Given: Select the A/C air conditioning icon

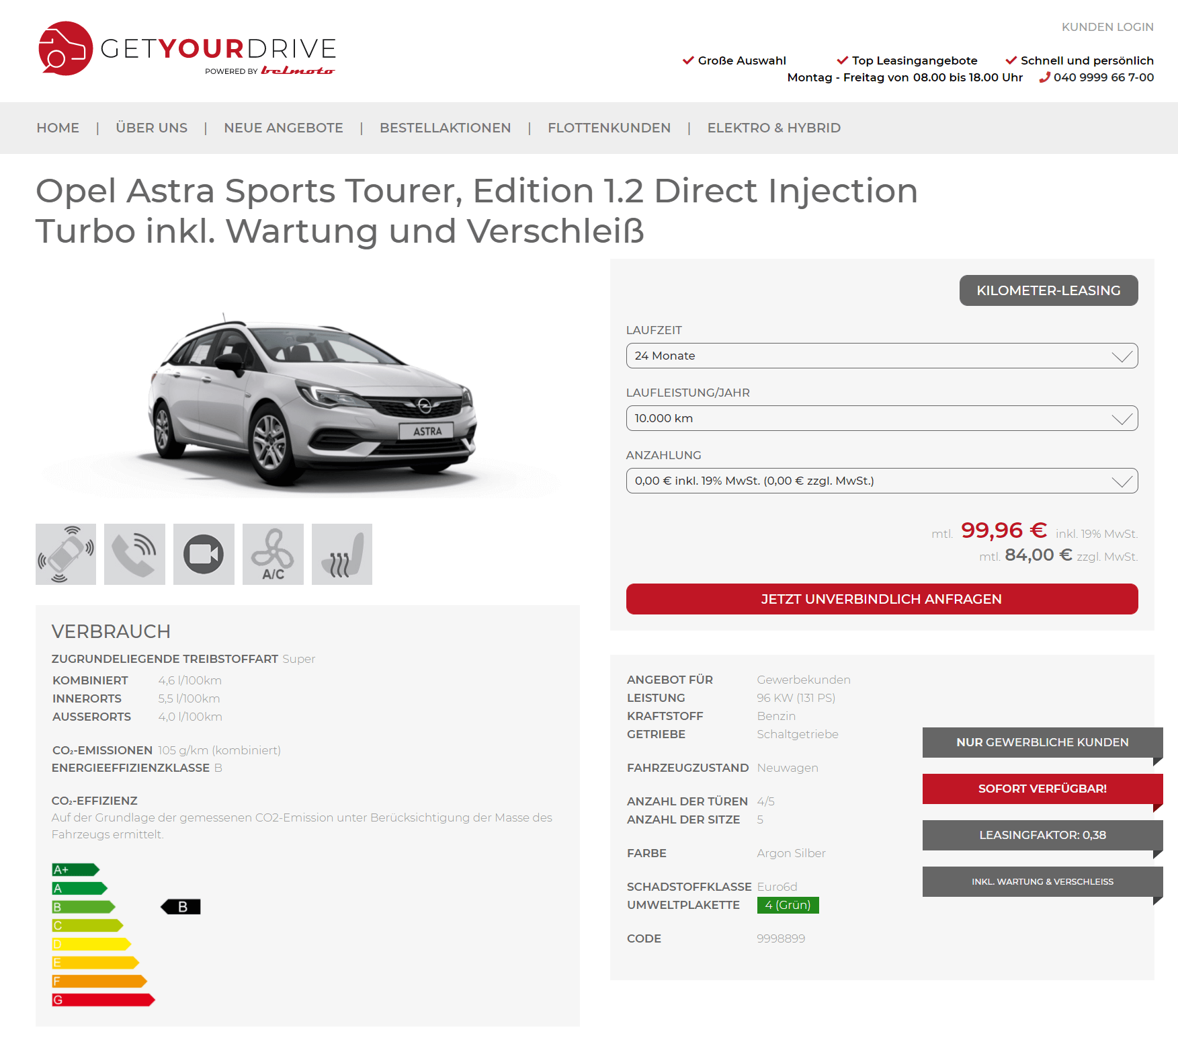Looking at the screenshot, I should point(273,554).
